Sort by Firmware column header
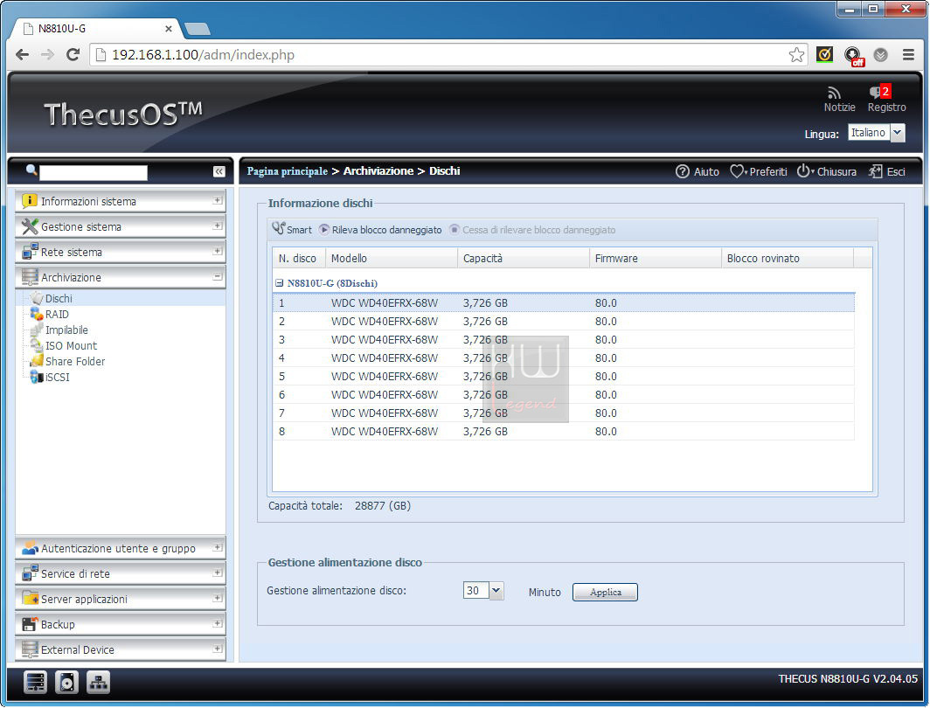 656,258
